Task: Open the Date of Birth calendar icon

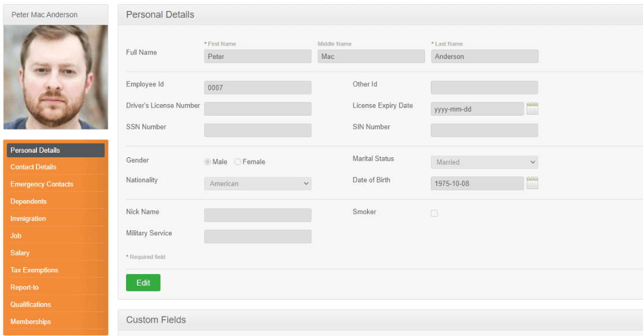Action: tap(532, 183)
